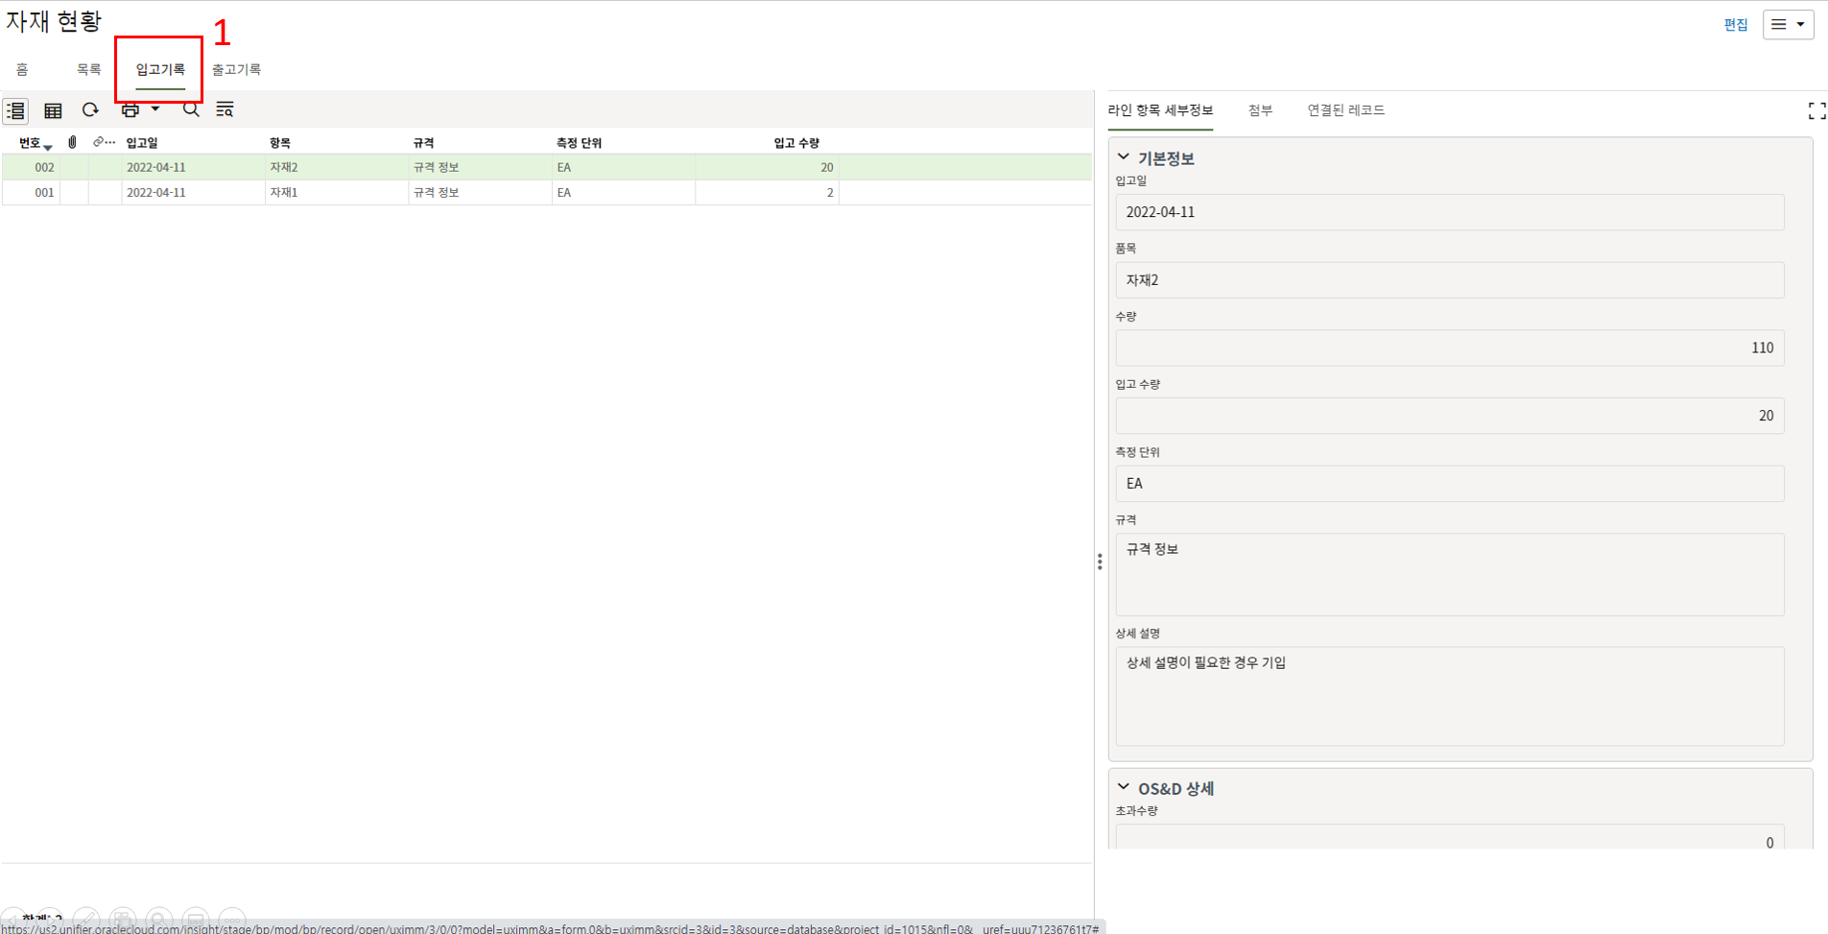Switch to the list detail view icon
1828x934 pixels.
pos(16,110)
